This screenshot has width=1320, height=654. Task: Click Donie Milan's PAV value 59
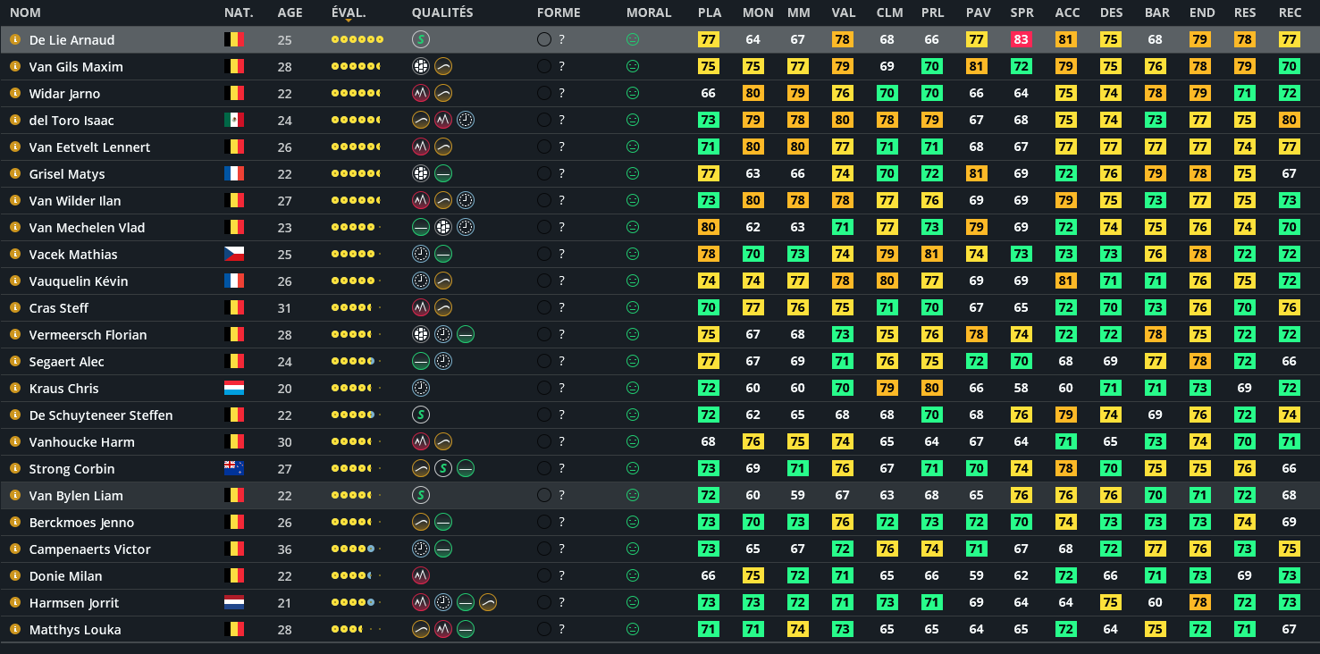(x=977, y=575)
